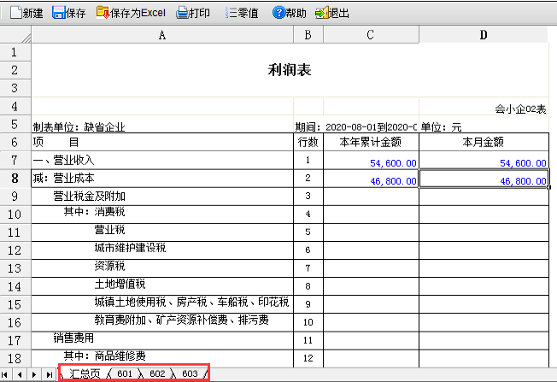The image size is (557, 382).
Task: Click the 保存 floppy disk icon
Action: click(58, 13)
